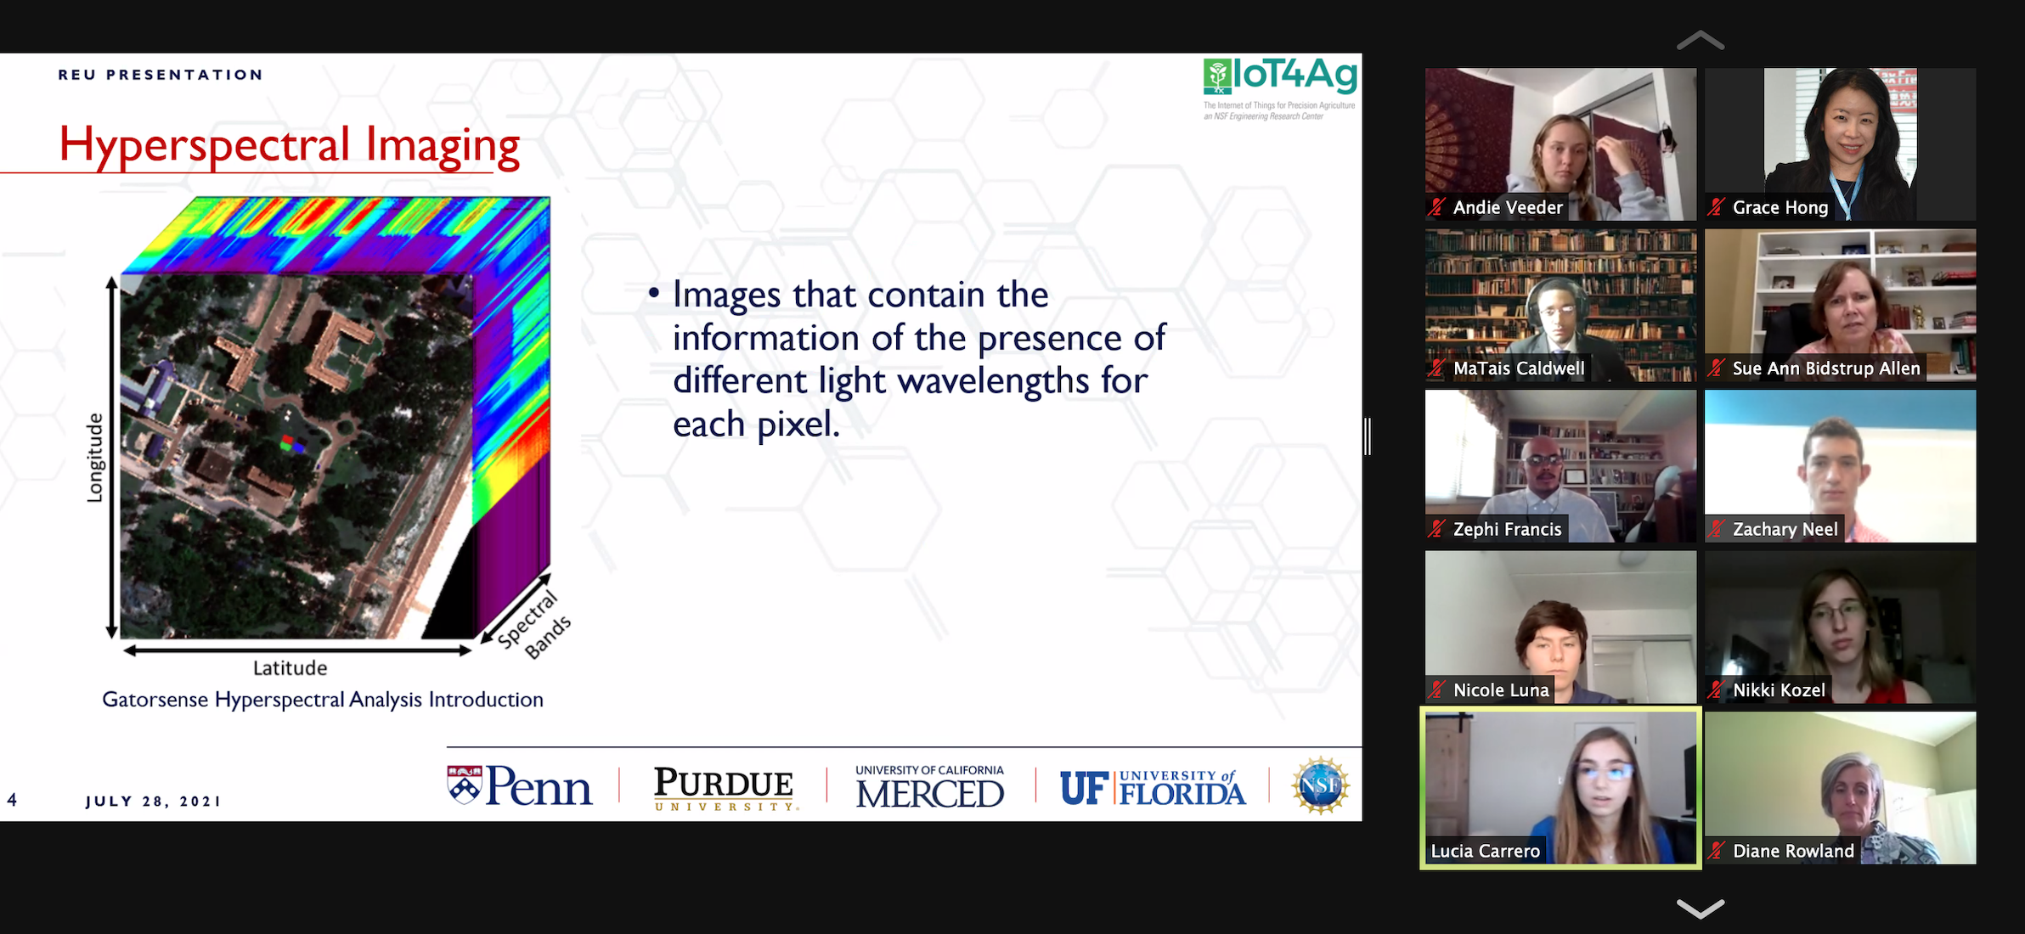Click the Penn logo in the slide footer
2025x934 pixels.
(x=519, y=785)
